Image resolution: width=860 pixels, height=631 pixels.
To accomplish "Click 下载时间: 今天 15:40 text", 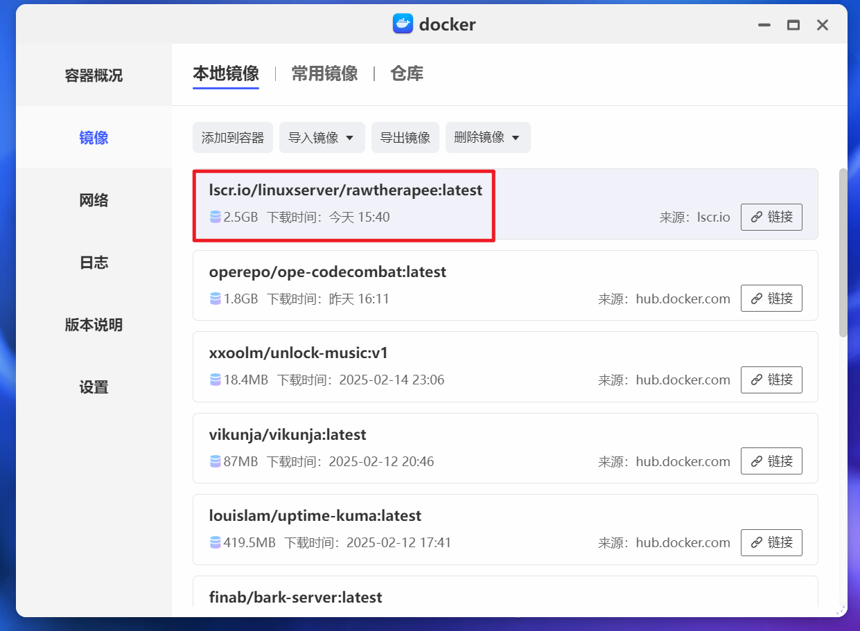I will 328,217.
